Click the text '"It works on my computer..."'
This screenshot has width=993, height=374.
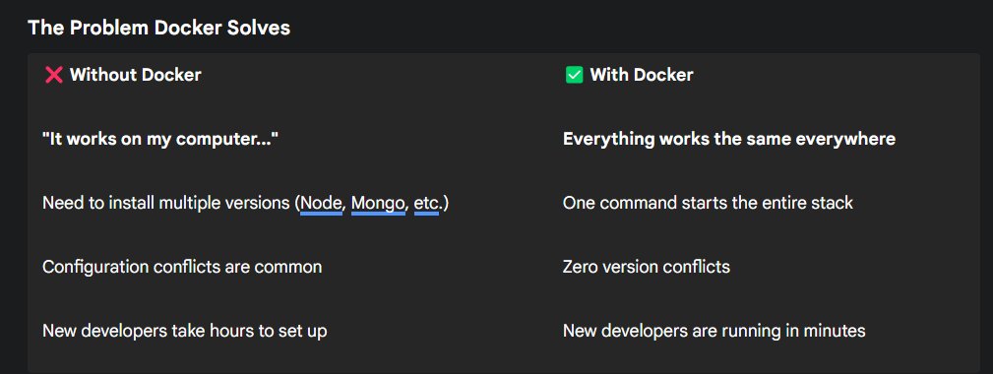(x=160, y=139)
